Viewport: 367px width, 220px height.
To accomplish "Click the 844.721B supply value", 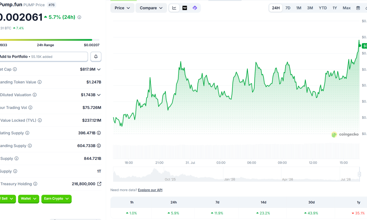I will pos(92,158).
